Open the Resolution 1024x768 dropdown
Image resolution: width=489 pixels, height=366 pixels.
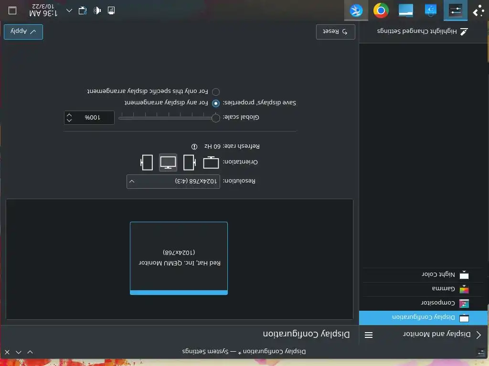pos(173,182)
